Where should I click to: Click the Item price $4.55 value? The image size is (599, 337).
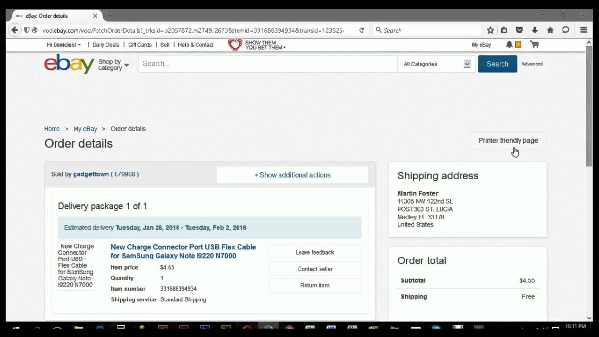click(x=167, y=267)
